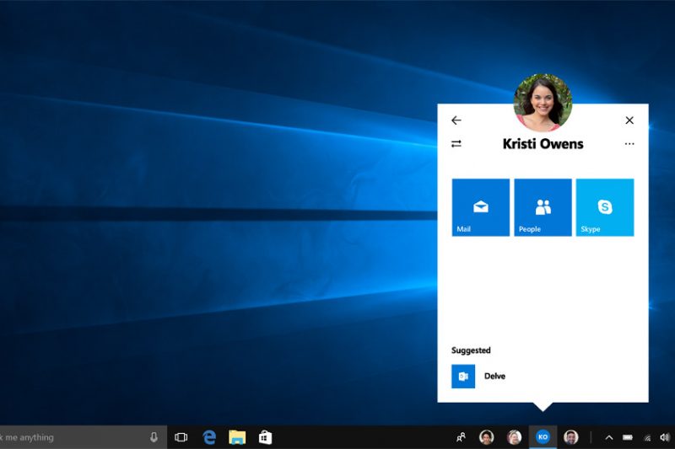
Task: Open the three-dot more options menu
Action: 629,144
